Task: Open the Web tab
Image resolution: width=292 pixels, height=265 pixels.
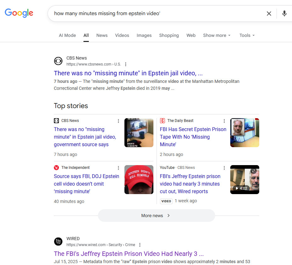Action: 191,35
